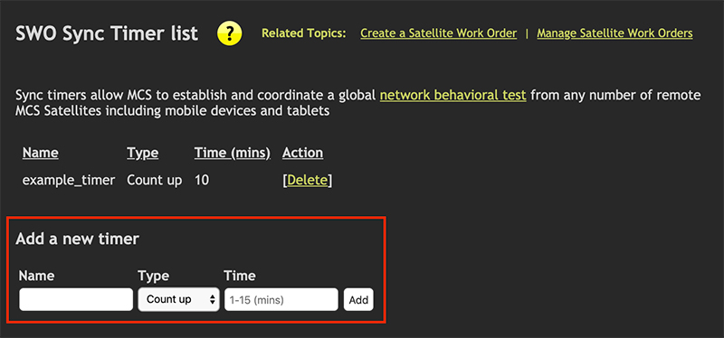Screen dimensions: 724x338
Task: Select the example_timer name cell
Action: click(69, 181)
